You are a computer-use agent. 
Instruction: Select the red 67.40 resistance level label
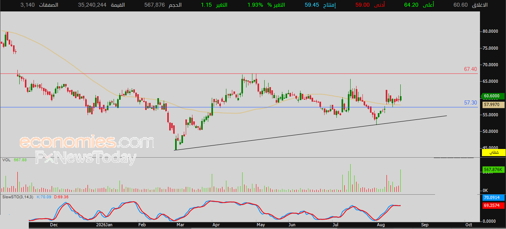coord(471,69)
